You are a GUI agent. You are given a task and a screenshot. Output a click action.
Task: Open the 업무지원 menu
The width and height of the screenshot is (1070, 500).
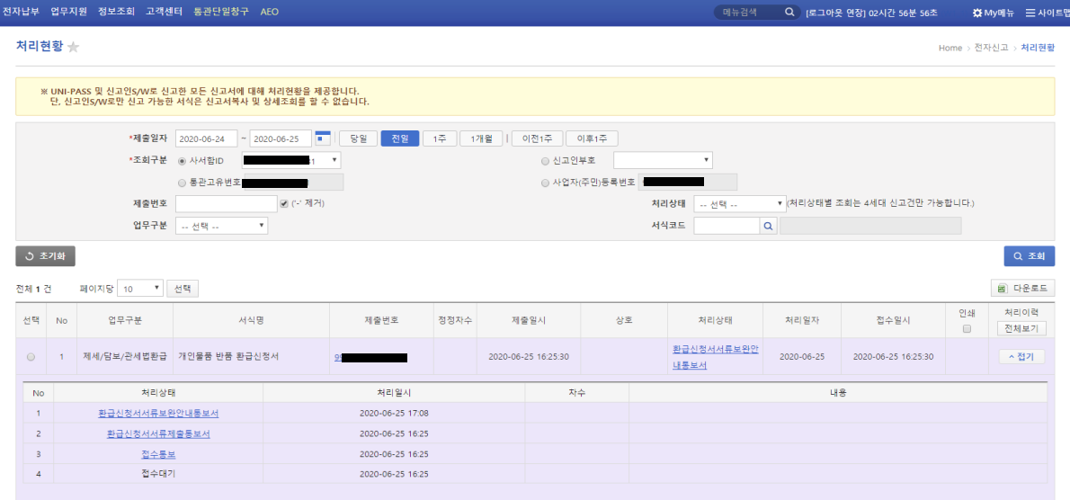coord(69,13)
